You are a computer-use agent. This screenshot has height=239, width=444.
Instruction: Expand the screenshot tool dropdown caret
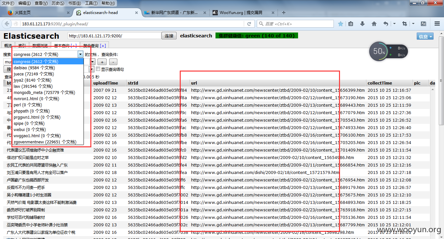(413, 24)
